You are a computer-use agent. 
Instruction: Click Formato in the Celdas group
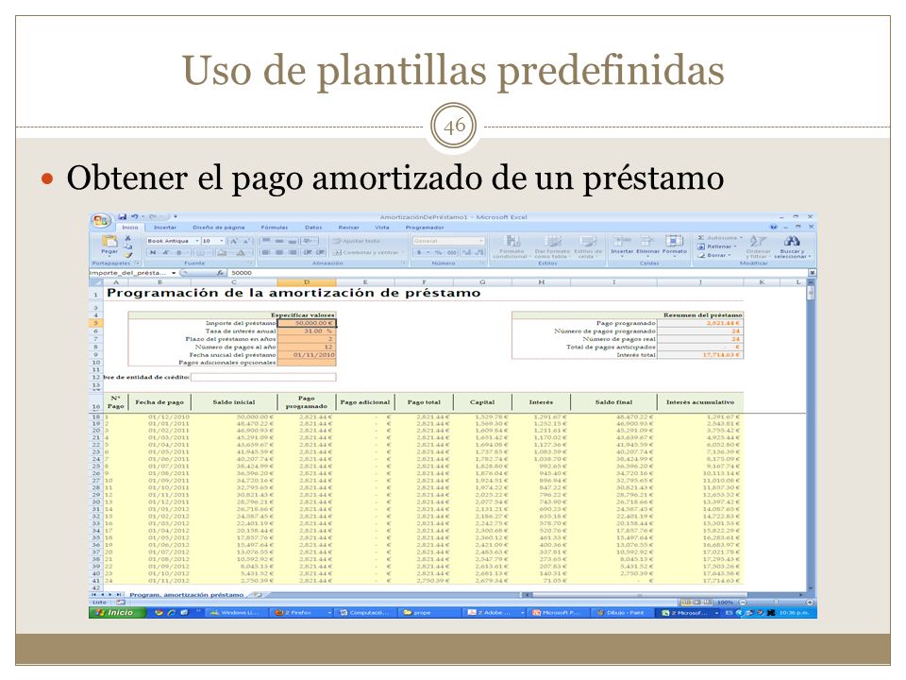[674, 246]
